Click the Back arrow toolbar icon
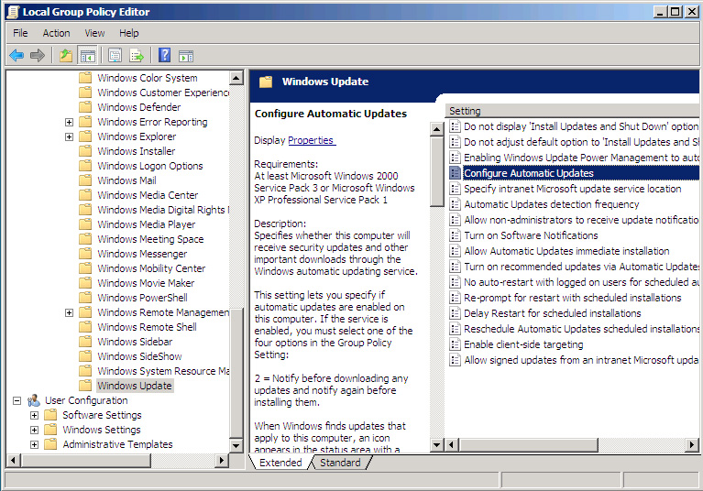 [17, 56]
